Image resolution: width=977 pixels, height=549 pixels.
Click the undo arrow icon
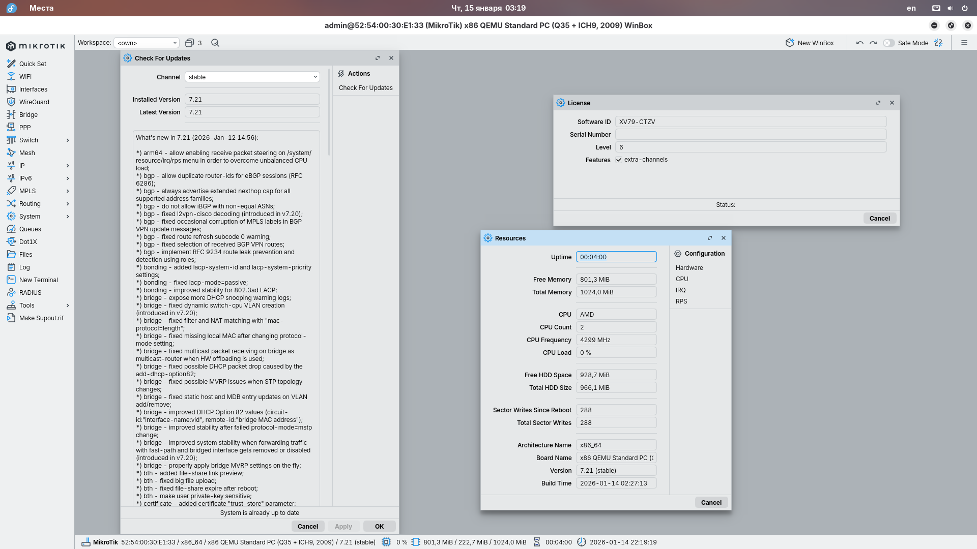[x=859, y=43]
